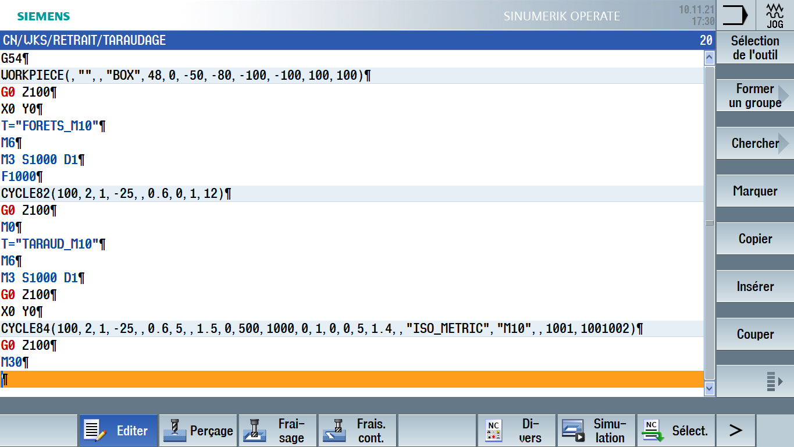Click the Copier softkey

tap(755, 239)
